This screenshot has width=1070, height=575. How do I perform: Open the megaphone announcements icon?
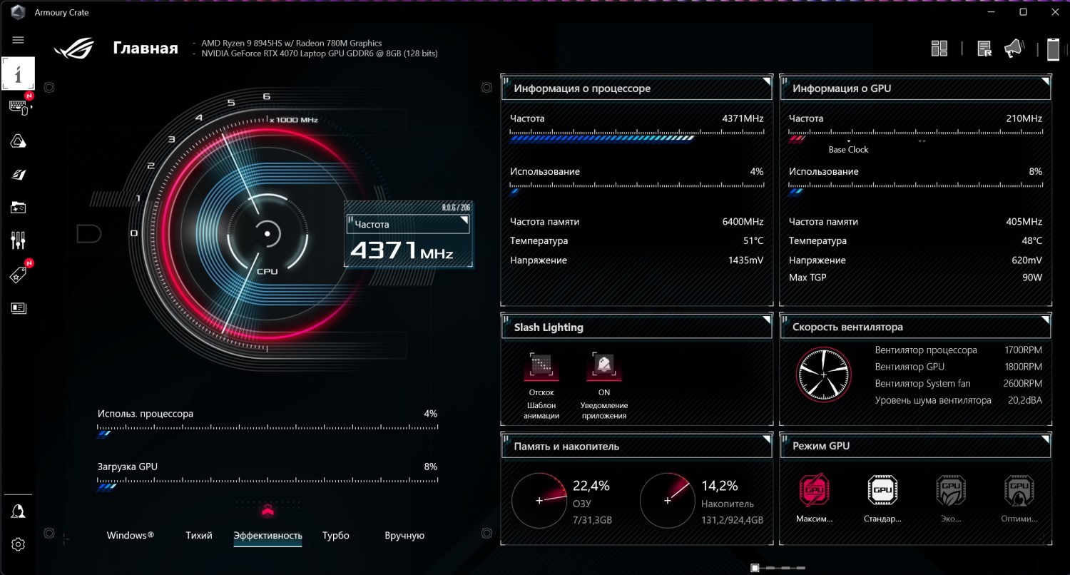1014,49
